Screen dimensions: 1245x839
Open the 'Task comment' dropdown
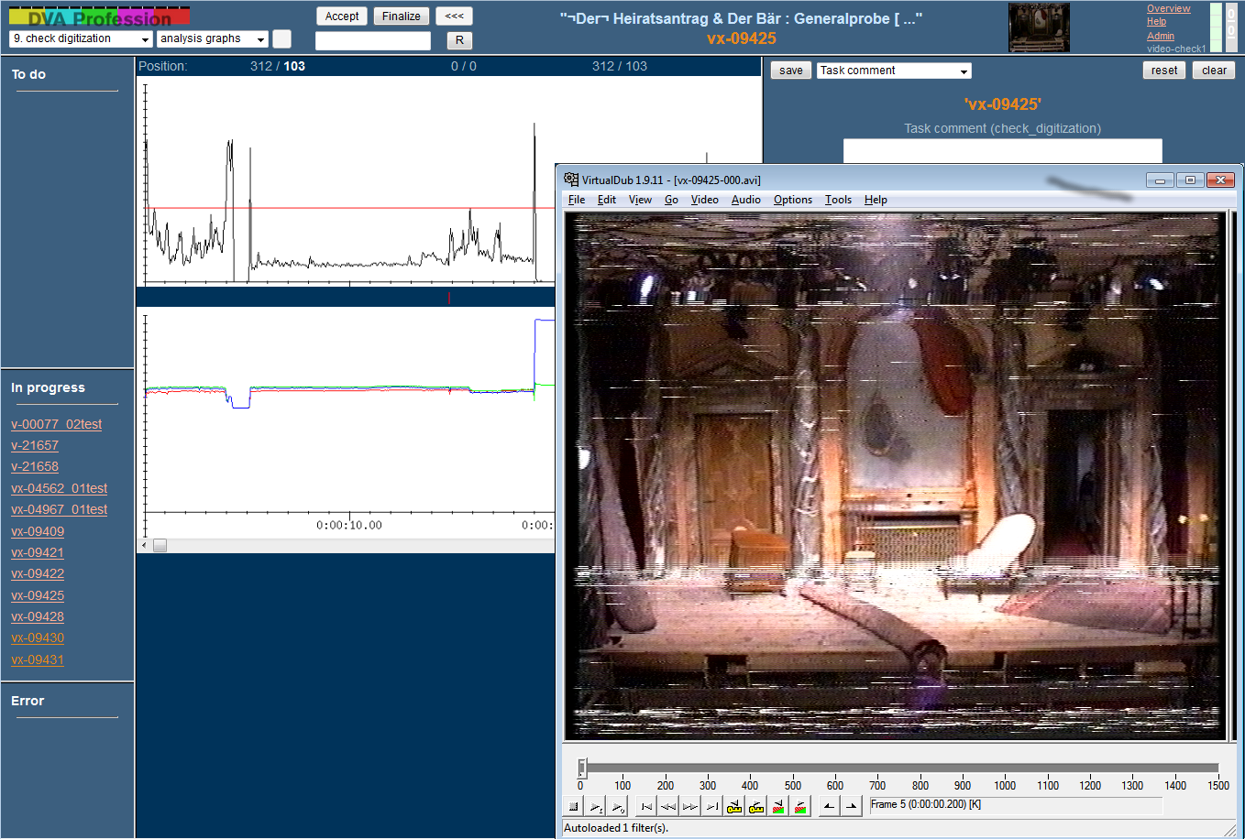coord(894,71)
